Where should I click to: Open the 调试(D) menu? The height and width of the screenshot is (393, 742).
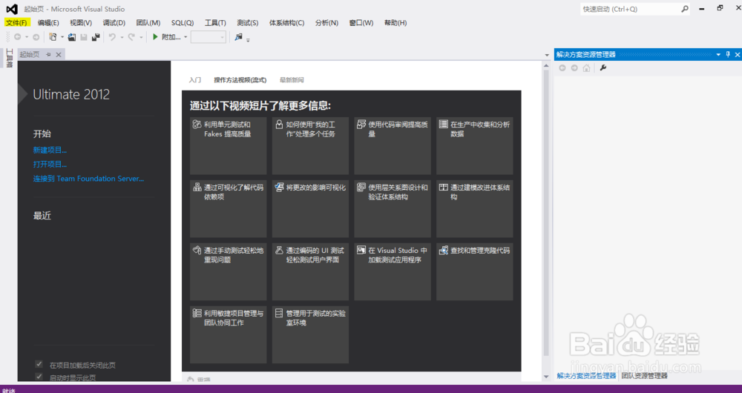click(x=114, y=23)
